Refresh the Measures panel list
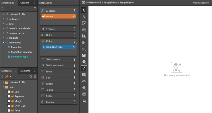The image size is (212, 113). pyautogui.click(x=35, y=77)
